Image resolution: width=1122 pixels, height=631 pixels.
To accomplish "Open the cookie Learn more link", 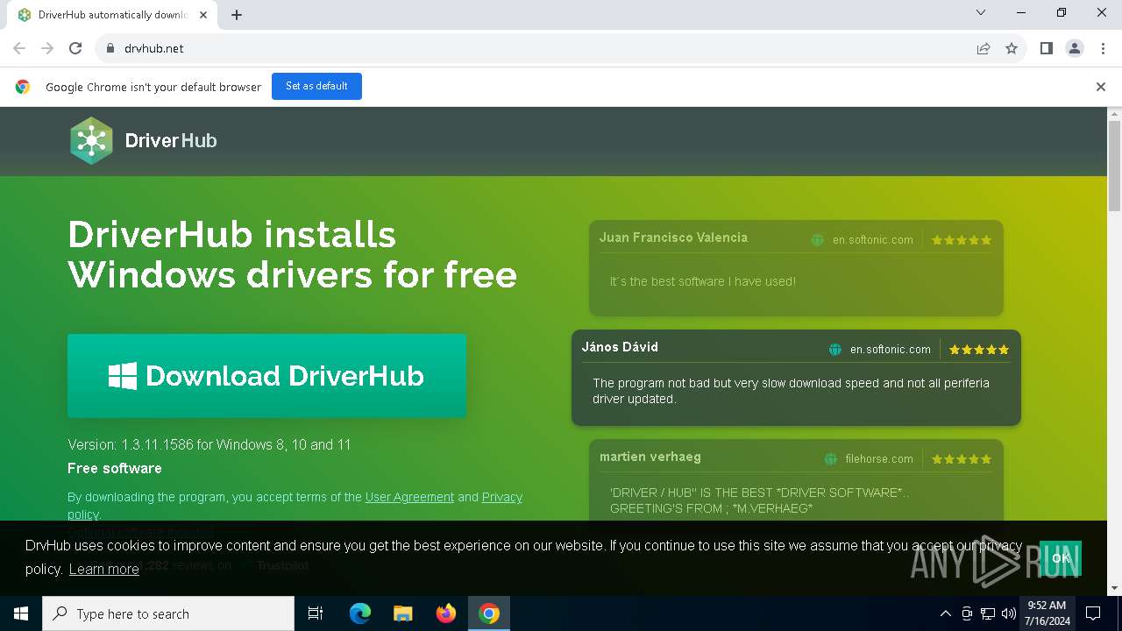I will coord(104,570).
